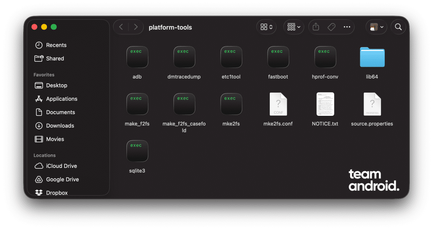Click the platform-tools window title
Screen dimensions: 433x230
[x=170, y=27]
